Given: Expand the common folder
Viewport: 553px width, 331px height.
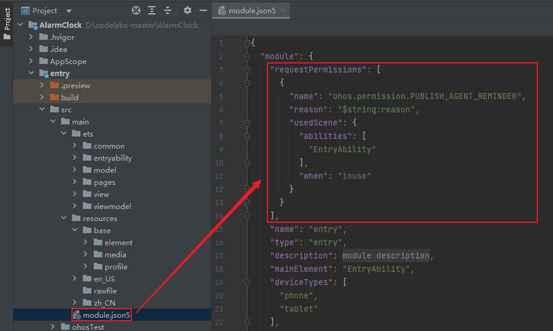Looking at the screenshot, I should click(74, 146).
